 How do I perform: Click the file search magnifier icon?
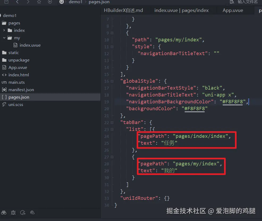(232, 2)
